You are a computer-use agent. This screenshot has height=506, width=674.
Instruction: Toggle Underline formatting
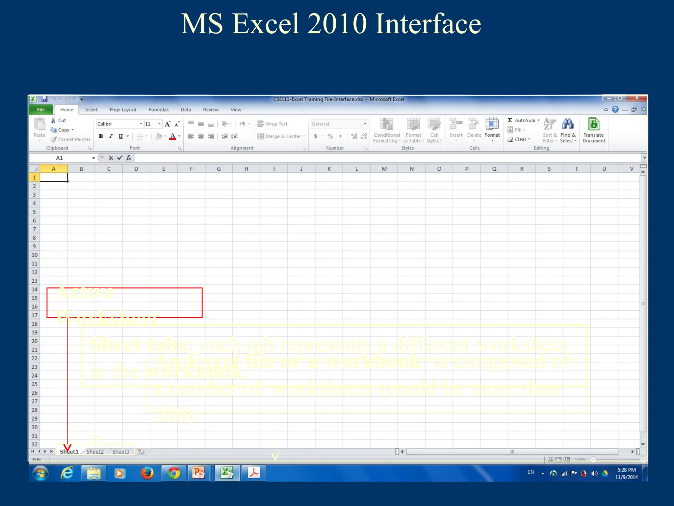click(x=121, y=136)
